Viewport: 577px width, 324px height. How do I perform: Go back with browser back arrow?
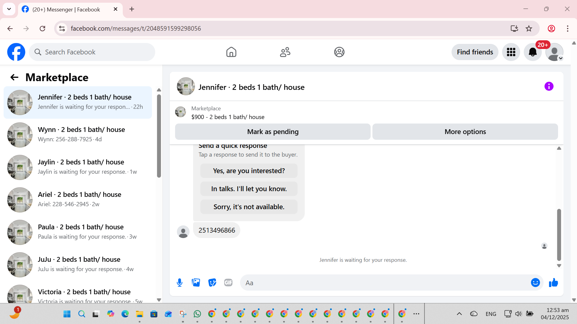coord(10,29)
